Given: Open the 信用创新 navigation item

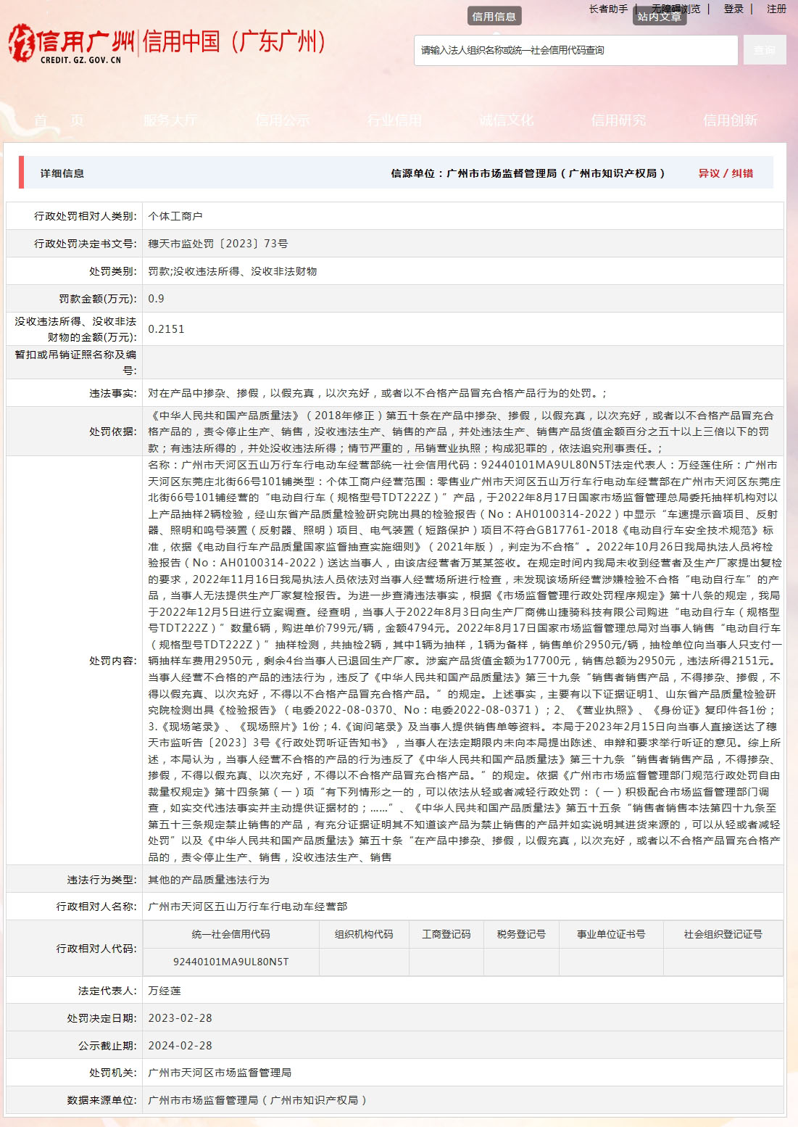Looking at the screenshot, I should [730, 120].
